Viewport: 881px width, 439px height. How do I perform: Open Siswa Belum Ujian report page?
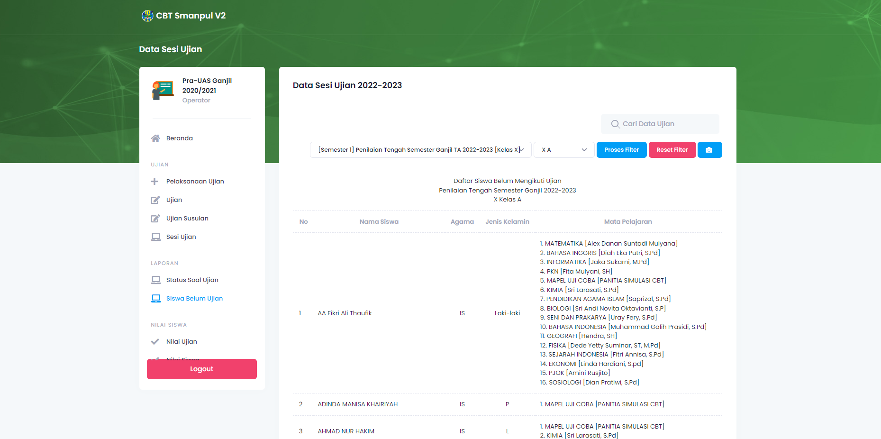point(194,299)
